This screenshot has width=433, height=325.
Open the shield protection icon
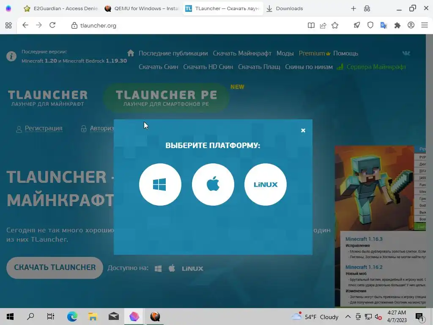click(x=370, y=25)
